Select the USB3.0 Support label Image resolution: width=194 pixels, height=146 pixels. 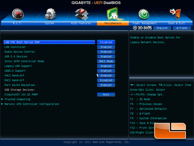click(x=15, y=71)
